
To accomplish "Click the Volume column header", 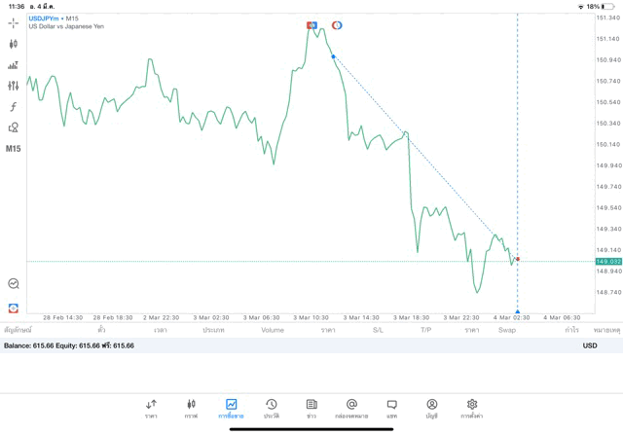I will coord(273,330).
